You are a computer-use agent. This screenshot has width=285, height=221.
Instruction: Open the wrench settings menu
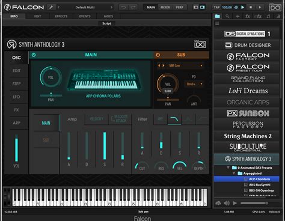51,7
